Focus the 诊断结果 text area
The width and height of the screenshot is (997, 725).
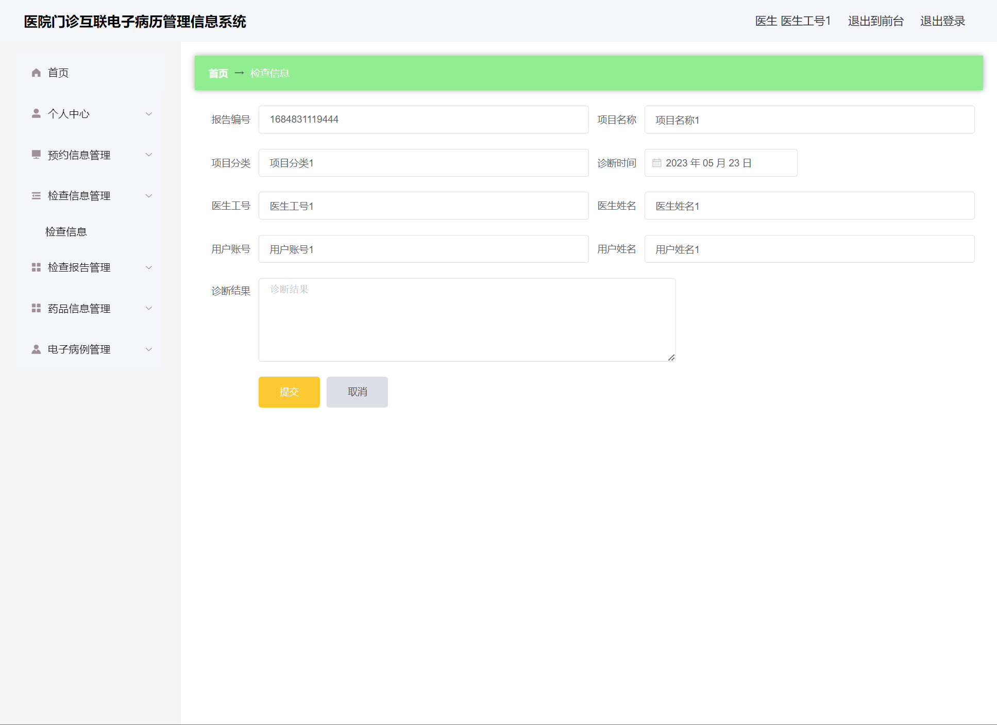[467, 320]
